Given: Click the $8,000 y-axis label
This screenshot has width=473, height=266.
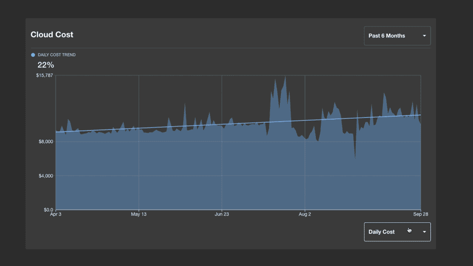Looking at the screenshot, I should (46, 142).
